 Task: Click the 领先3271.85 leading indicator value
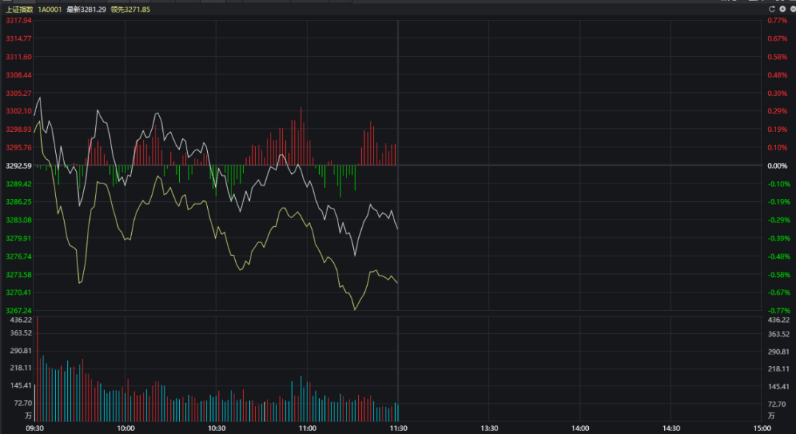click(130, 10)
